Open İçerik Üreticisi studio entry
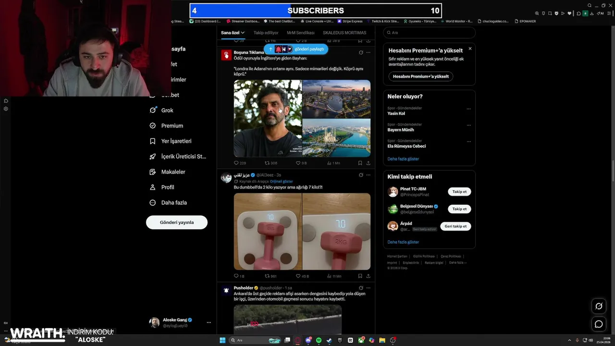This screenshot has height=346, width=615. click(x=177, y=156)
